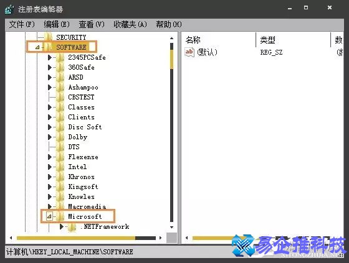Click the Microsoft folder icon
The width and height of the screenshot is (349, 263).
tap(60, 216)
